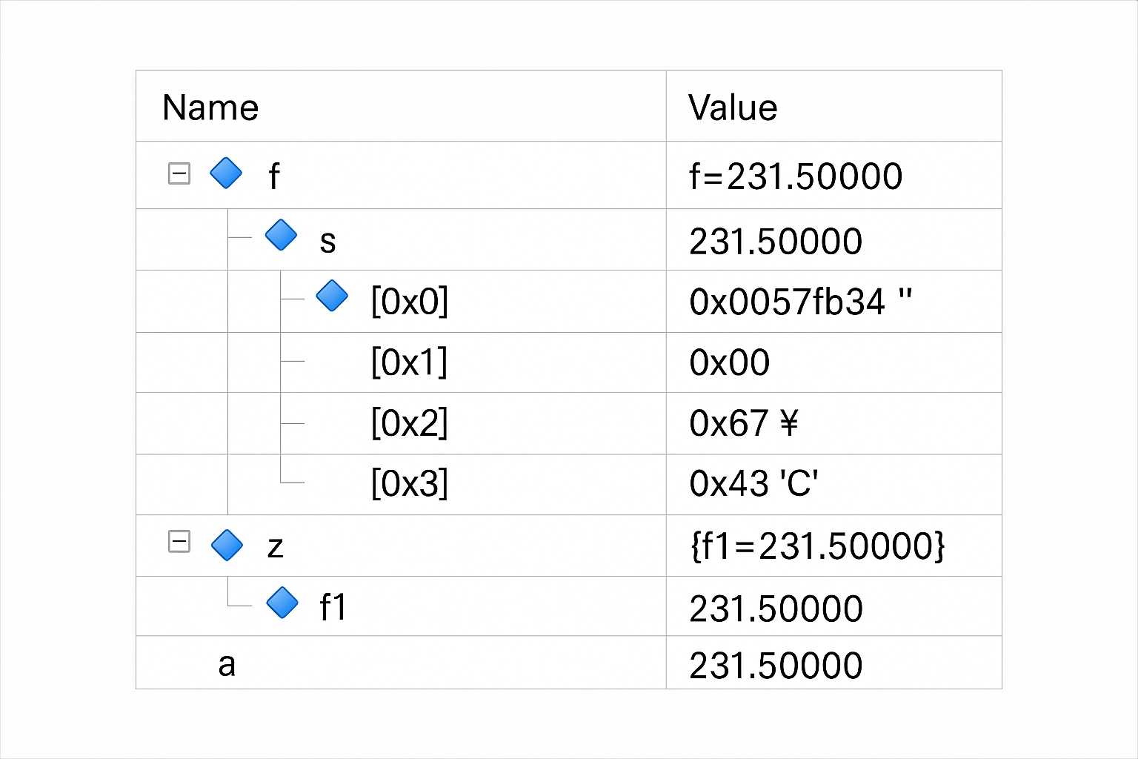The width and height of the screenshot is (1138, 759).
Task: Click the value {f1=231.50000} of z
Action: click(x=817, y=546)
